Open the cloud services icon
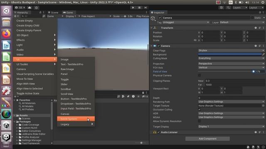Screen dimensions: 266x149 30,7
